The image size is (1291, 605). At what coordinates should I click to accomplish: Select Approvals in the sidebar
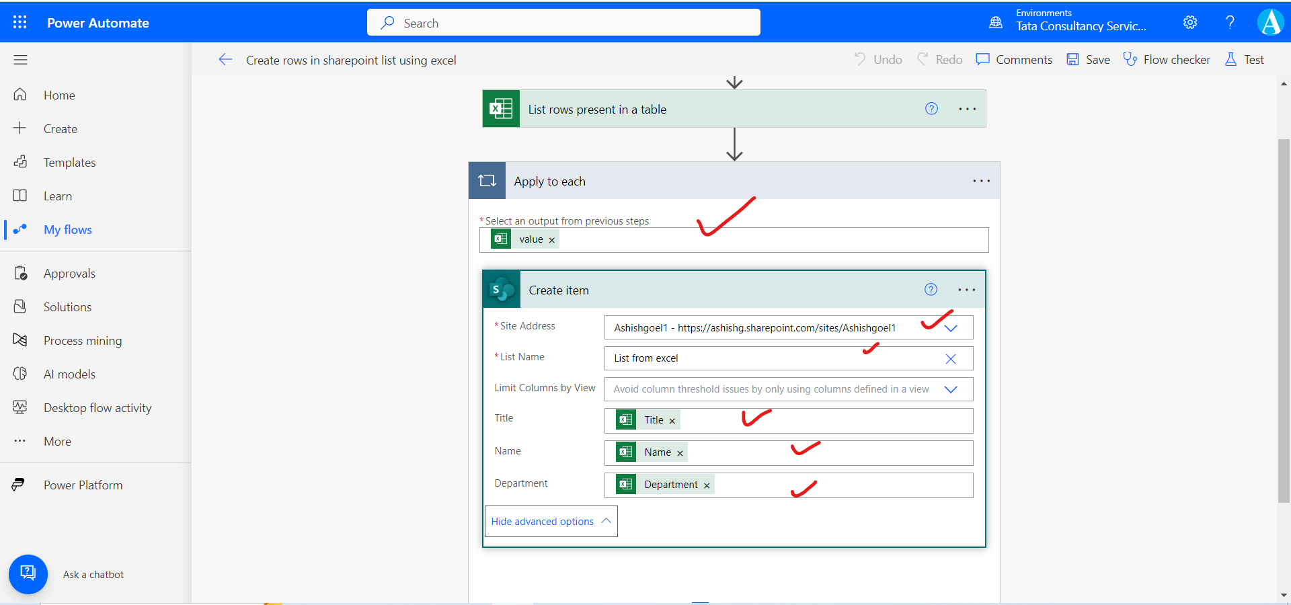[69, 273]
